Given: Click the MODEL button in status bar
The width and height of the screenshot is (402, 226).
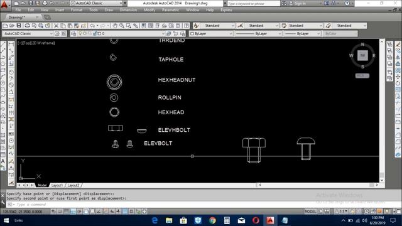Looking at the screenshot, I should (310, 212).
